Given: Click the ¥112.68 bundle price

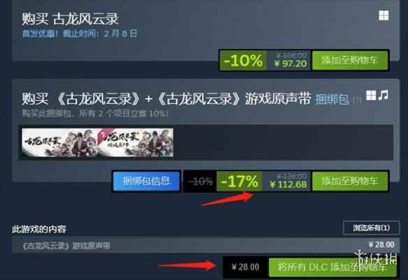Looking at the screenshot, I should (289, 184).
